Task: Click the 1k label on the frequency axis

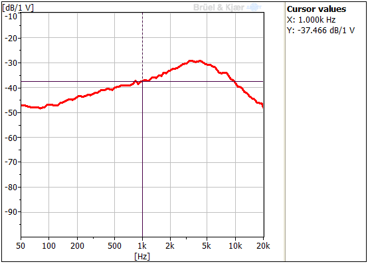Action: coord(142,246)
